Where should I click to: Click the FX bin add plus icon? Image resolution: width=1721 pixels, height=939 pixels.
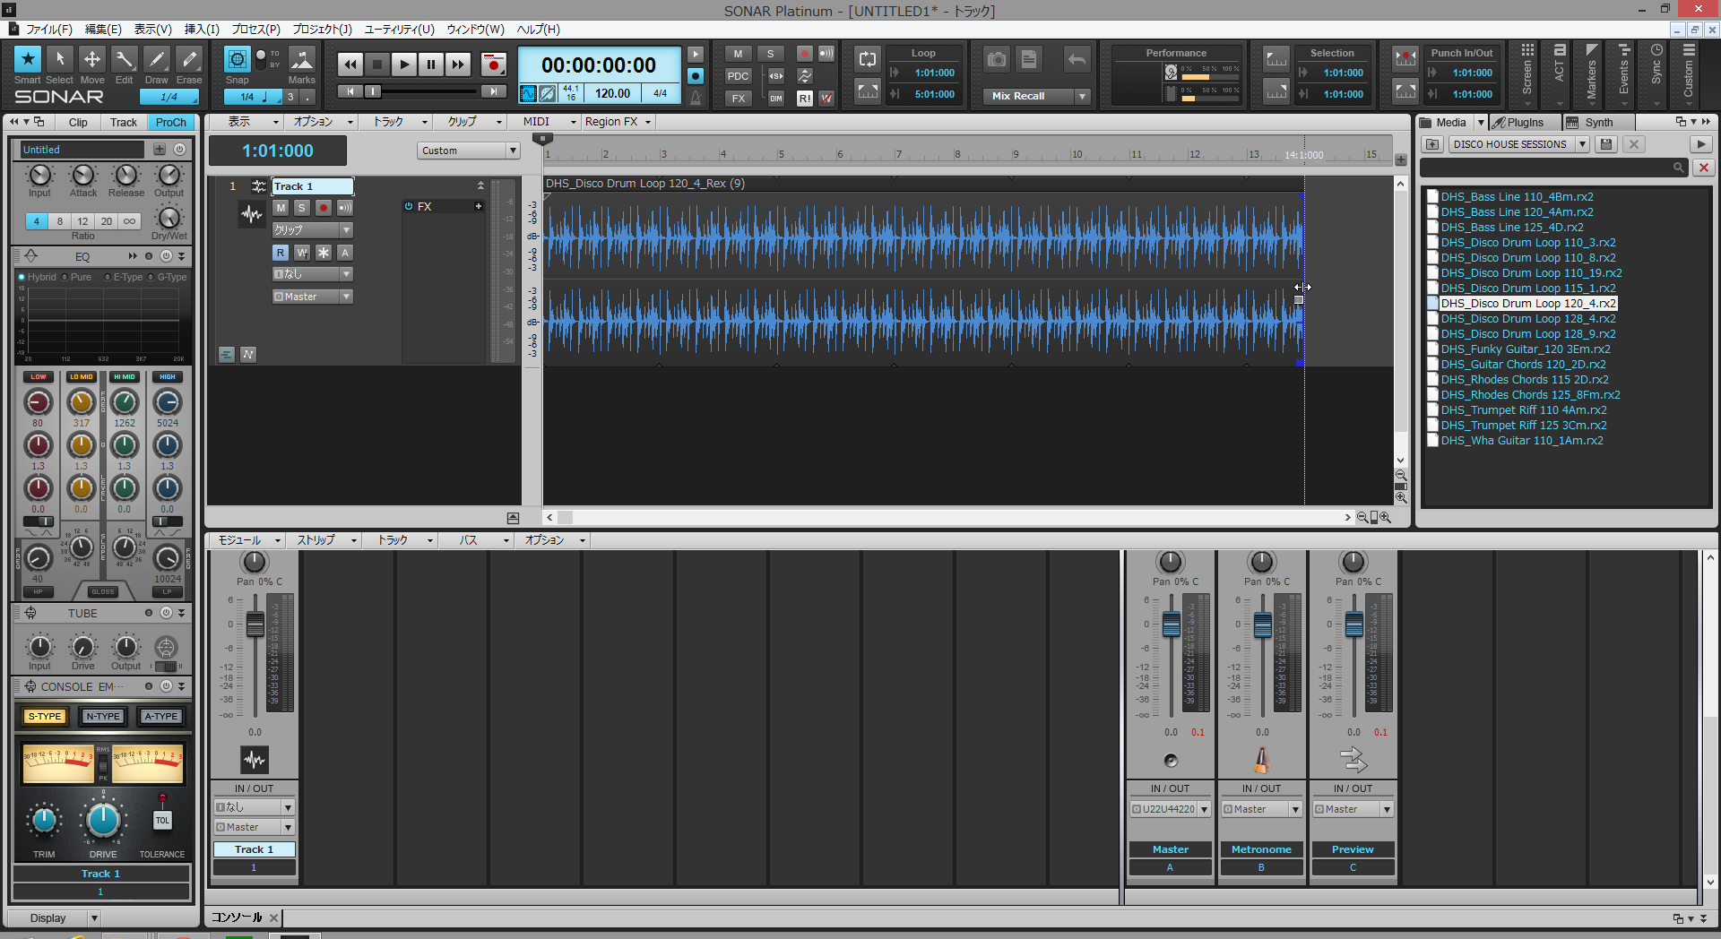click(479, 206)
